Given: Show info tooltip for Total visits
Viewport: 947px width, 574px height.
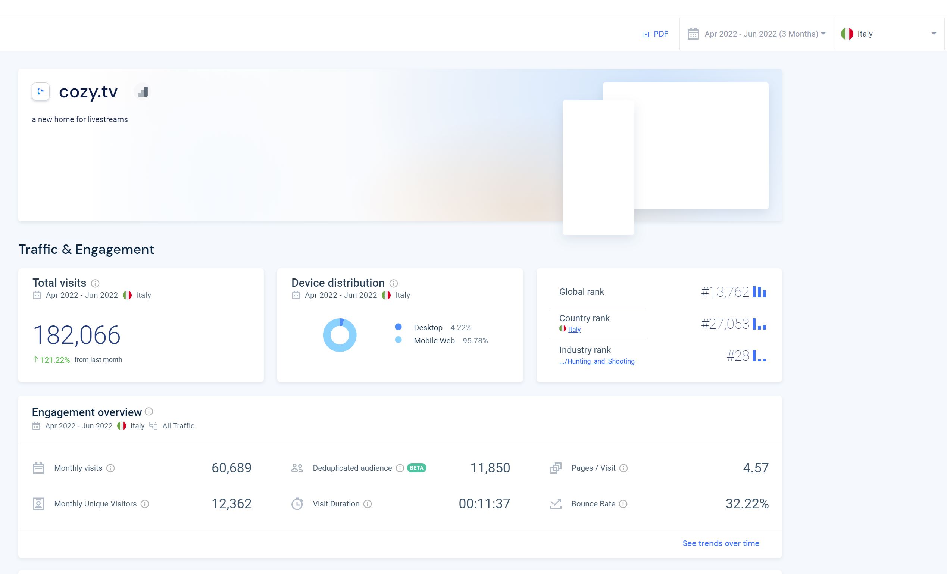Looking at the screenshot, I should pos(95,283).
